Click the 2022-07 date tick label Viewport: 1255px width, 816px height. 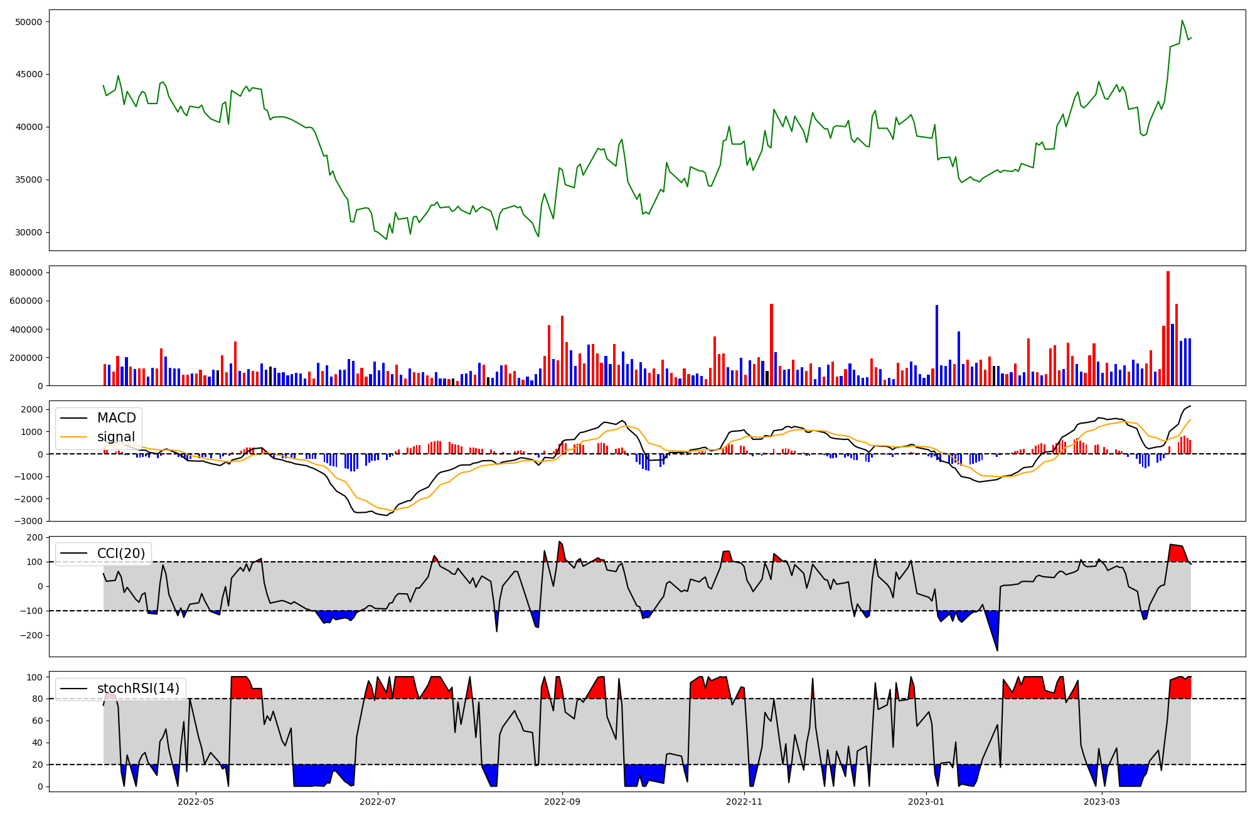pyautogui.click(x=378, y=802)
